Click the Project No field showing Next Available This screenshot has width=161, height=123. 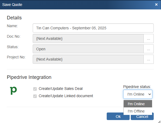coord(88,59)
